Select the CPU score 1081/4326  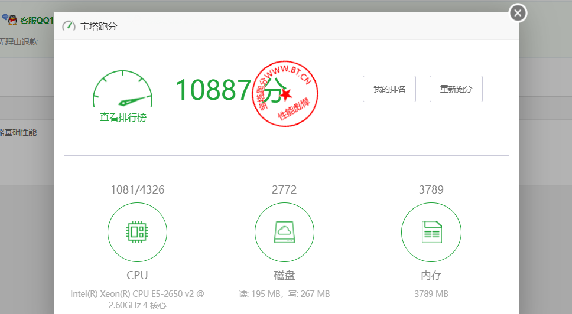137,189
